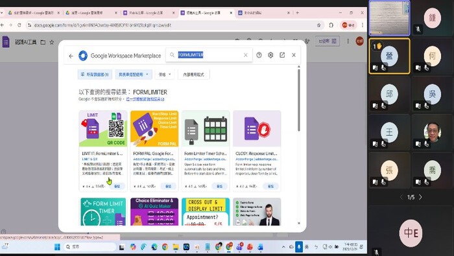The width and height of the screenshot is (454, 256).
Task: Reload the page in Chrome
Action: point(19,25)
